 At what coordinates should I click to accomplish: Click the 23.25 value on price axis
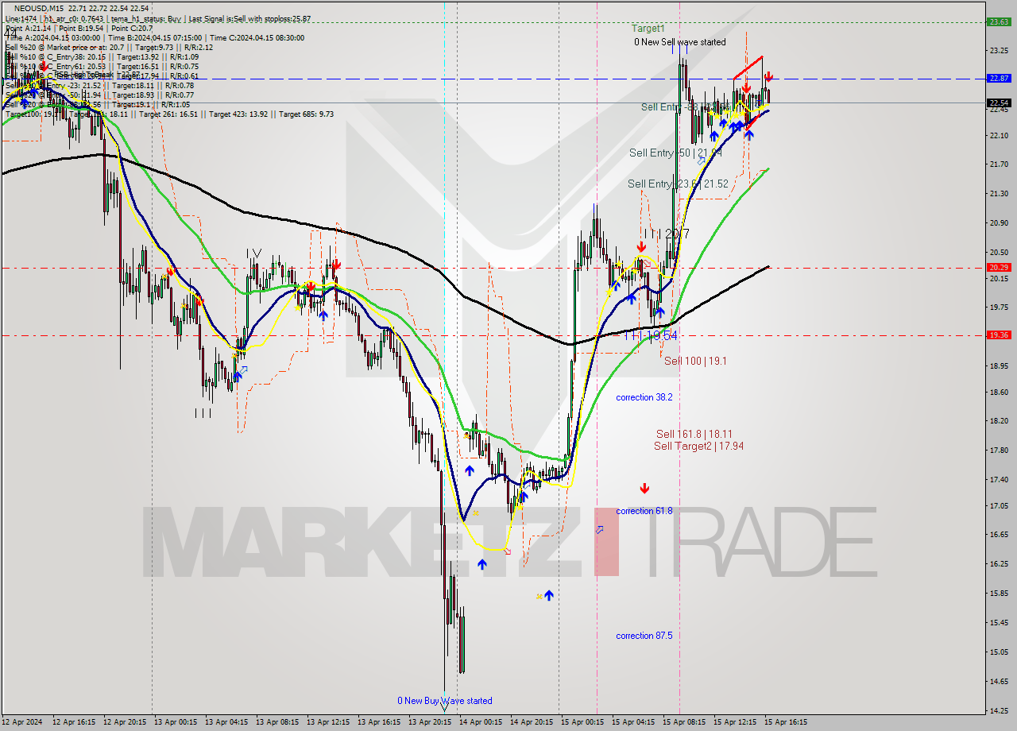coord(998,50)
